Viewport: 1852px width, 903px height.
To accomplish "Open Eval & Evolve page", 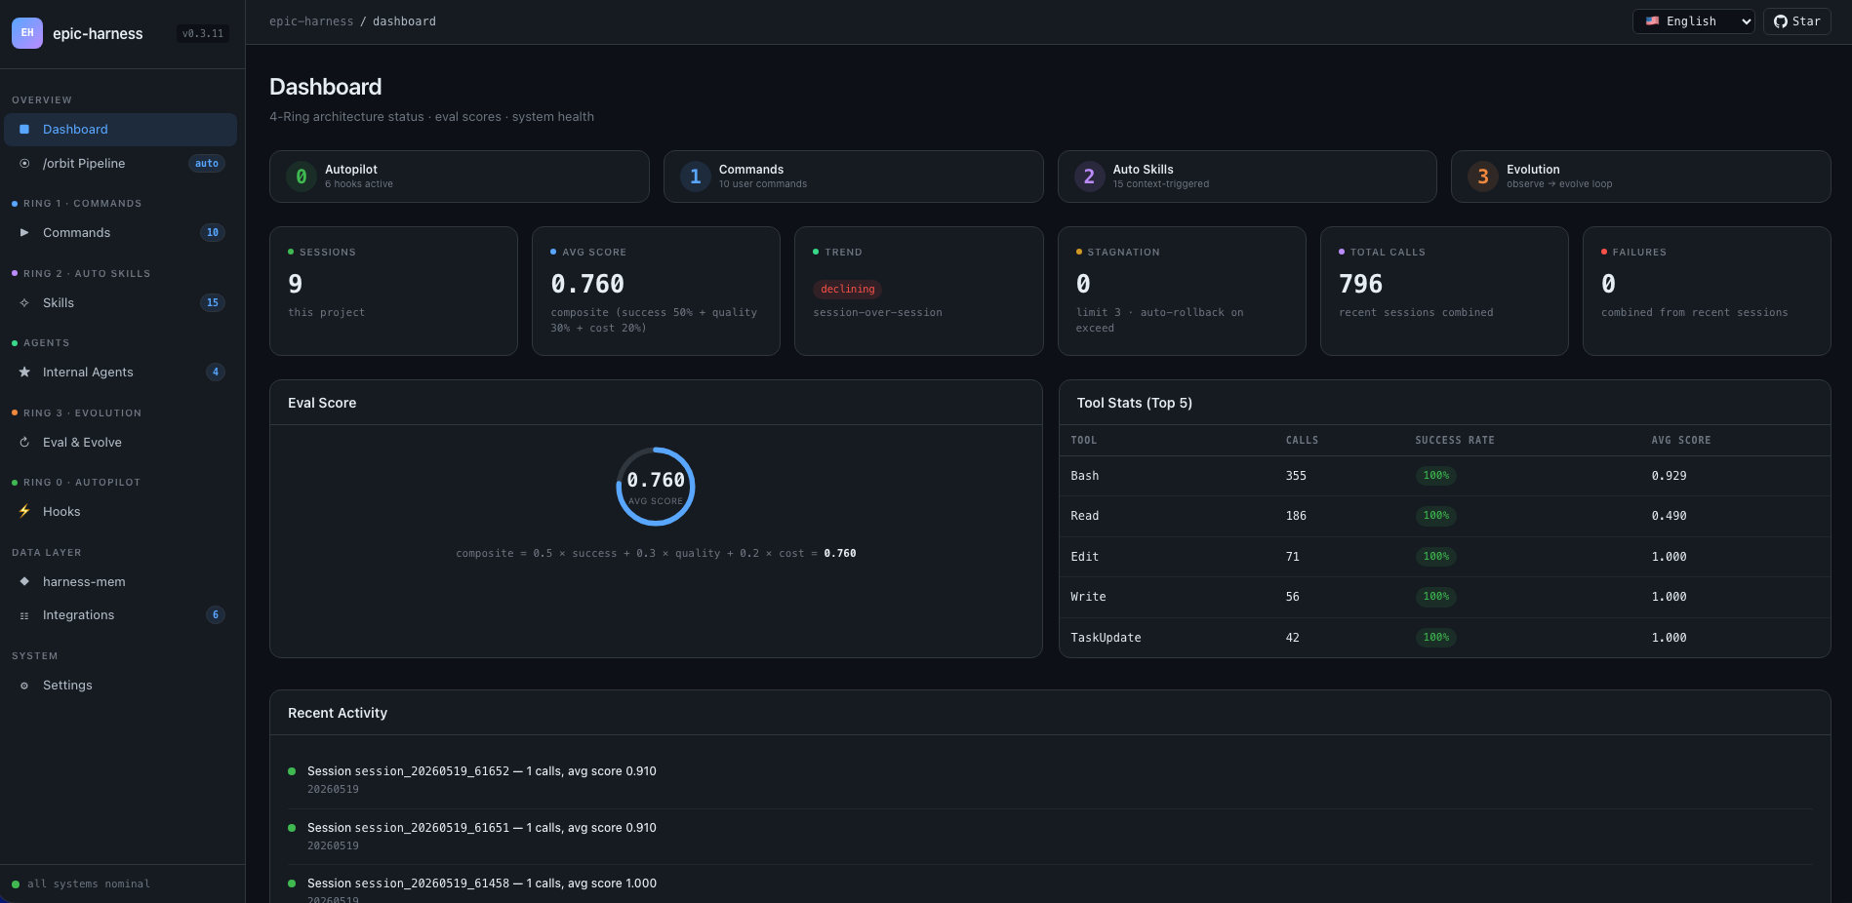I will point(121,443).
